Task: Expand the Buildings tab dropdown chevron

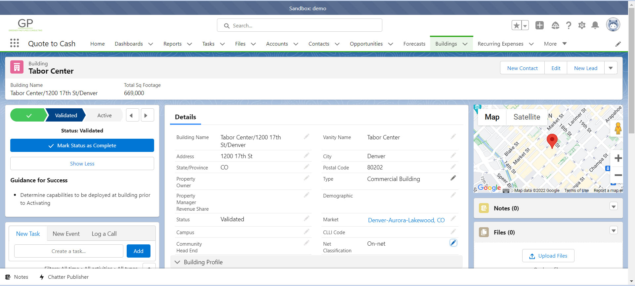Action: coord(465,44)
